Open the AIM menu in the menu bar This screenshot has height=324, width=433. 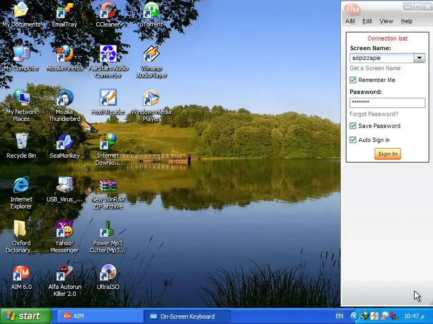[350, 21]
